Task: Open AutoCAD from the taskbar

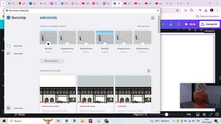Action: [90, 121]
